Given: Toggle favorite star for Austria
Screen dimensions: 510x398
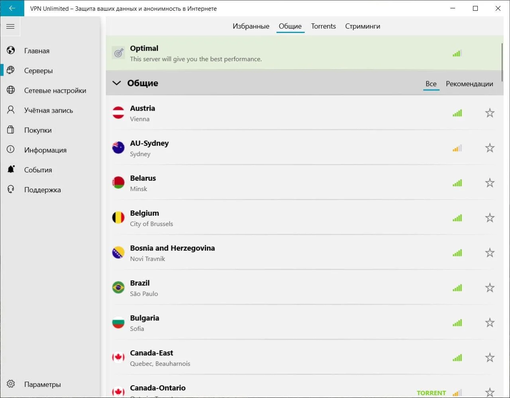Looking at the screenshot, I should click(490, 113).
